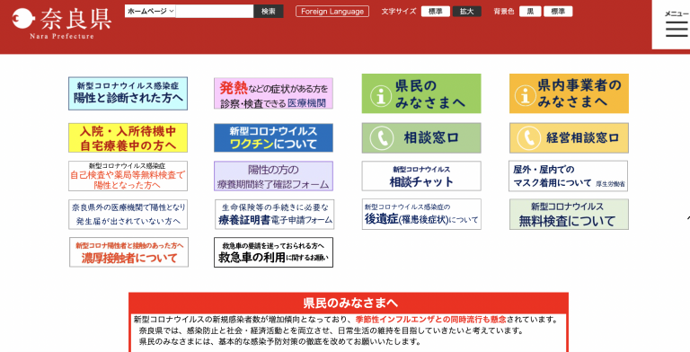This screenshot has height=352, width=690.
Task: Open 無料検査について banner
Action: (x=569, y=215)
